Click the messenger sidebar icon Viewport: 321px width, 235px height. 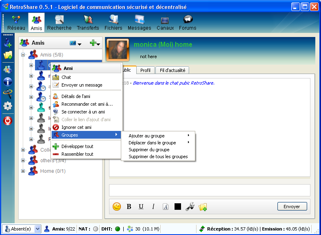[x=8, y=70]
